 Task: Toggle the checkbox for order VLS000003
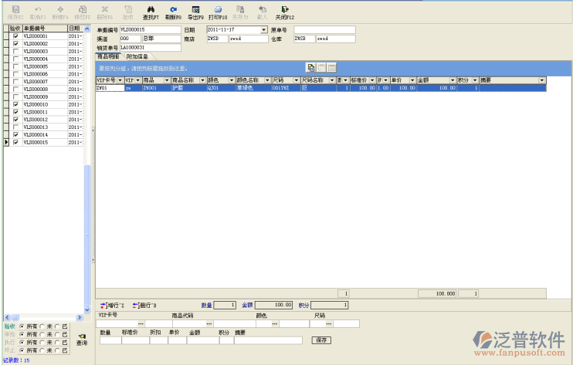click(15, 51)
